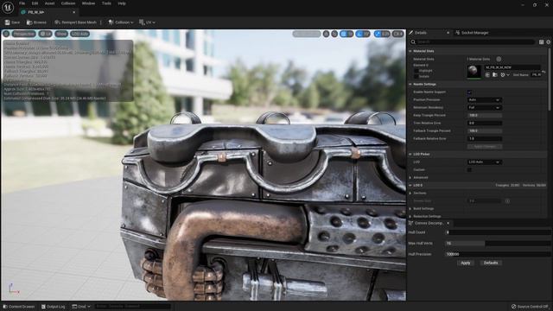Open Details property matrix grid icon
553x311 pixels.
click(x=542, y=42)
